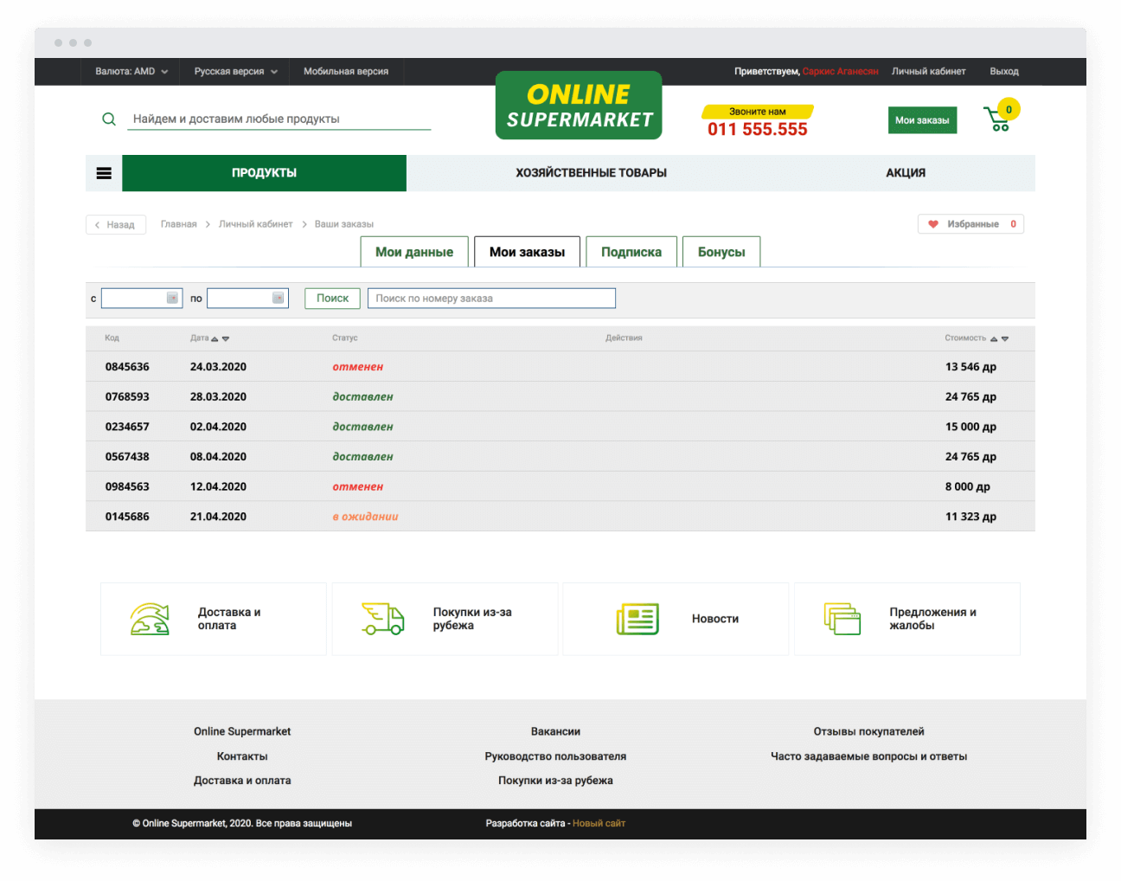
Task: Open Часто задаваемые вопросы и ответы
Action: coord(868,756)
